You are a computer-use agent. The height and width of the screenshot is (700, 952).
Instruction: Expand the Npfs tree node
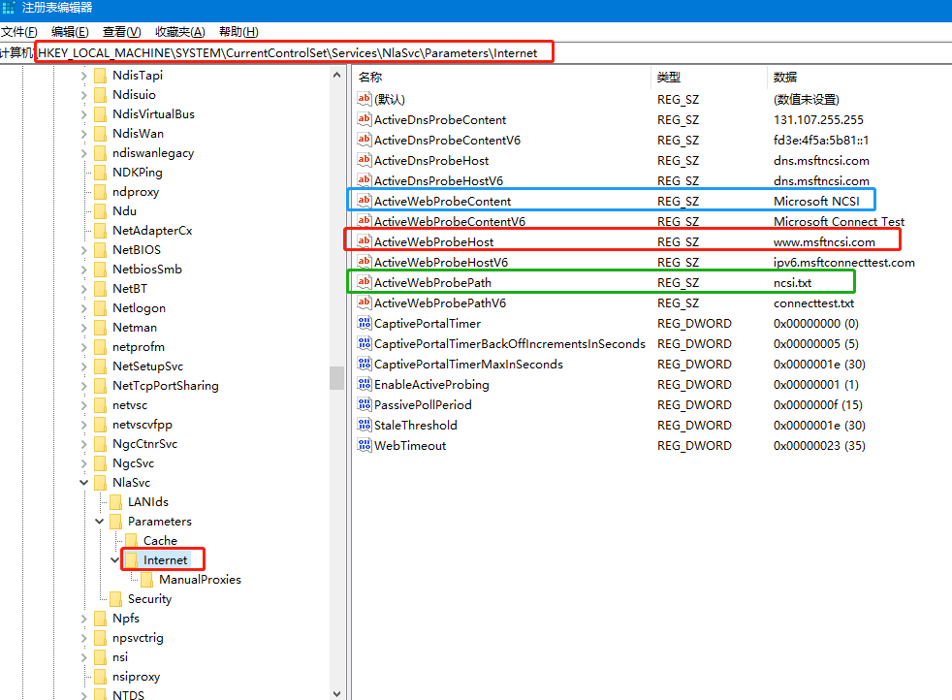click(83, 619)
